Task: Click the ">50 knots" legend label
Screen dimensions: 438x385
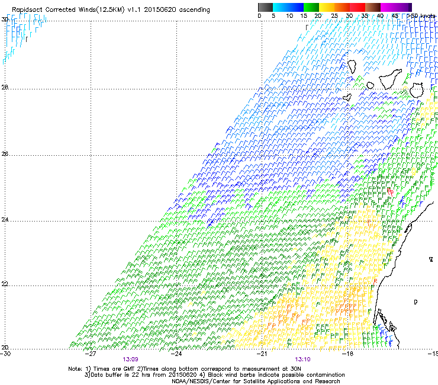Action: pyautogui.click(x=421, y=16)
